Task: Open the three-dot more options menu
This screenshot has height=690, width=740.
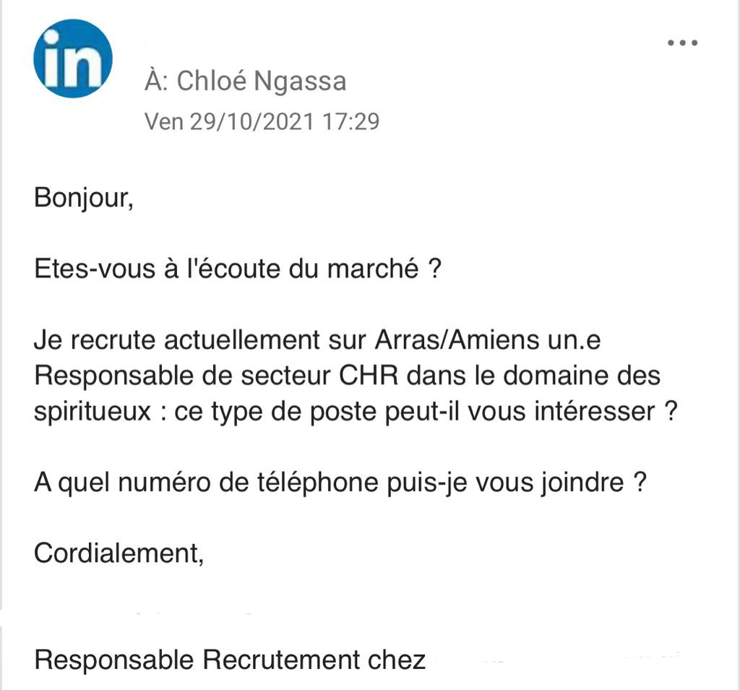Action: pyautogui.click(x=681, y=43)
